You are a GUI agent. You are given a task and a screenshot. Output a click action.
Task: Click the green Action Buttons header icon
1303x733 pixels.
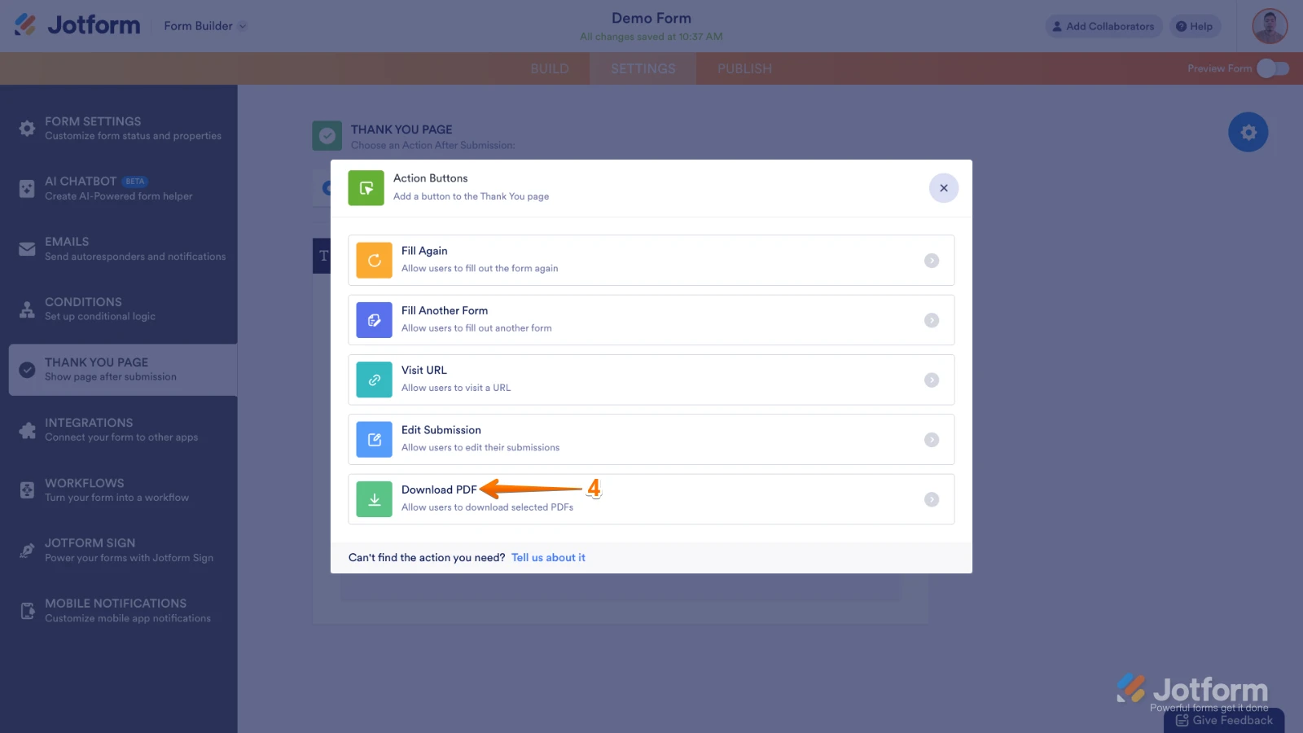(366, 188)
